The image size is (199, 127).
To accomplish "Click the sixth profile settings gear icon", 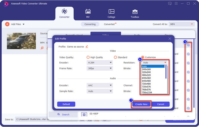I will [188, 90].
